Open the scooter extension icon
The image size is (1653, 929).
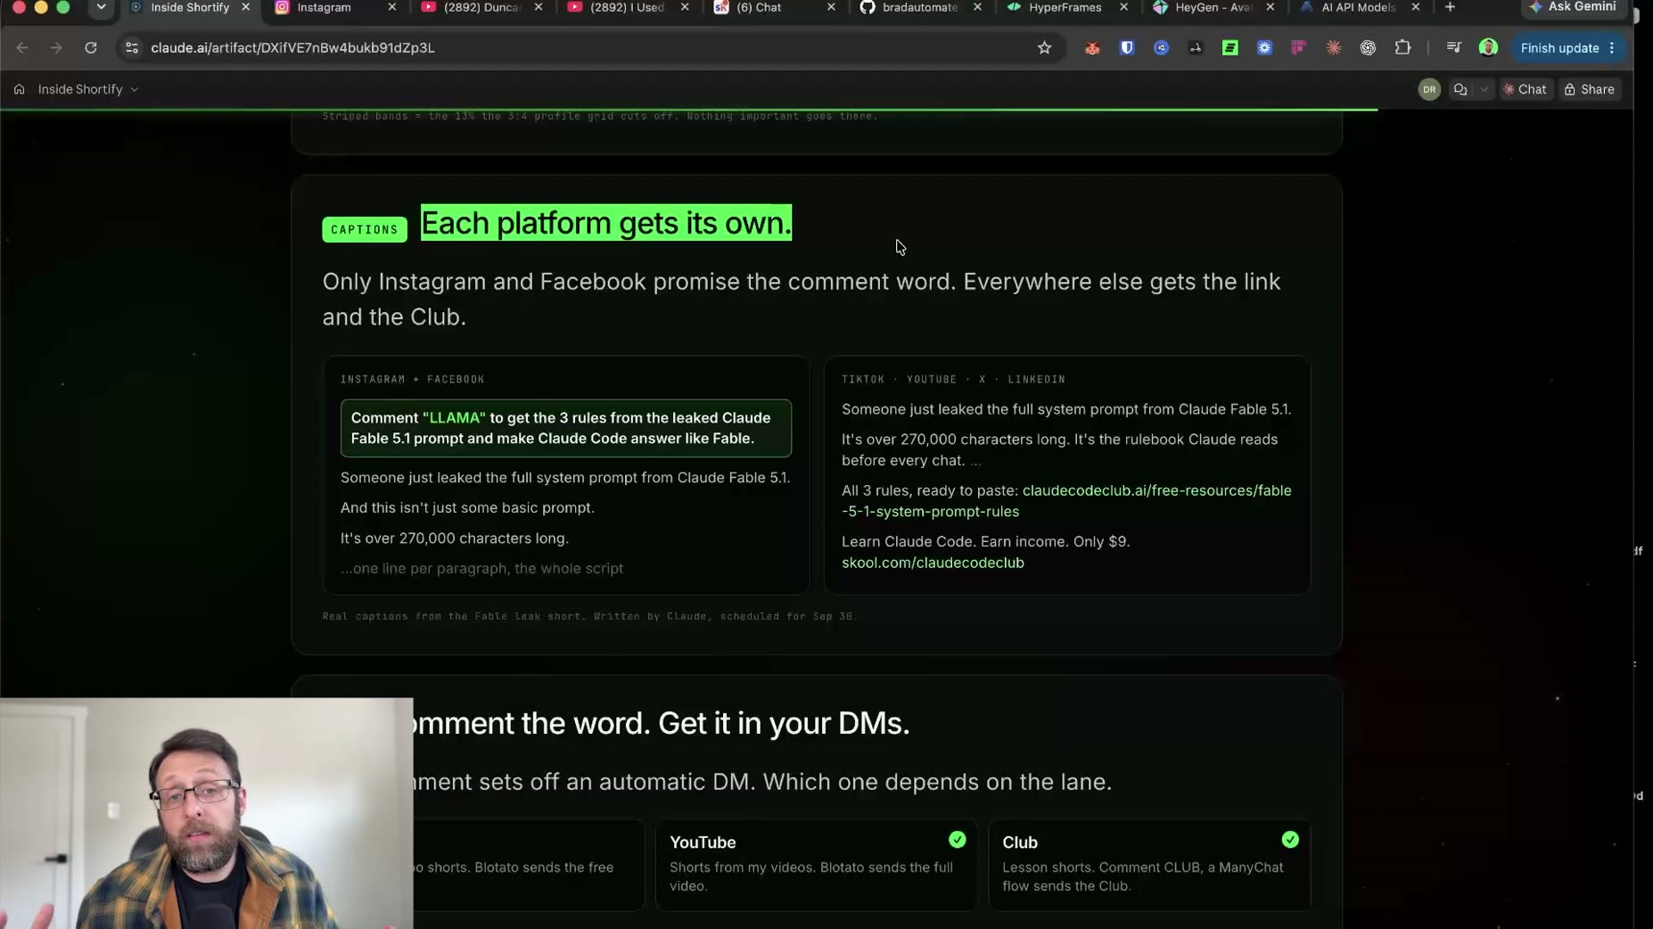point(1196,48)
